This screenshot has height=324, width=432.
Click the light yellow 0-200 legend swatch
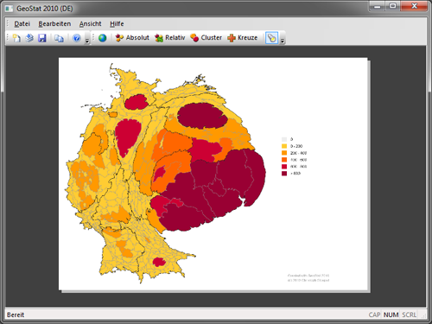click(284, 146)
